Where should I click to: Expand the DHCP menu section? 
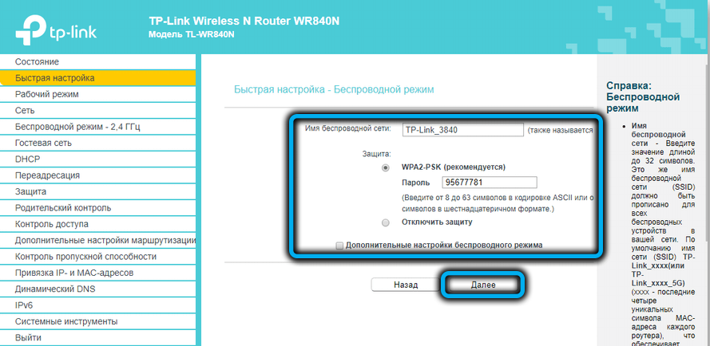pyautogui.click(x=28, y=159)
